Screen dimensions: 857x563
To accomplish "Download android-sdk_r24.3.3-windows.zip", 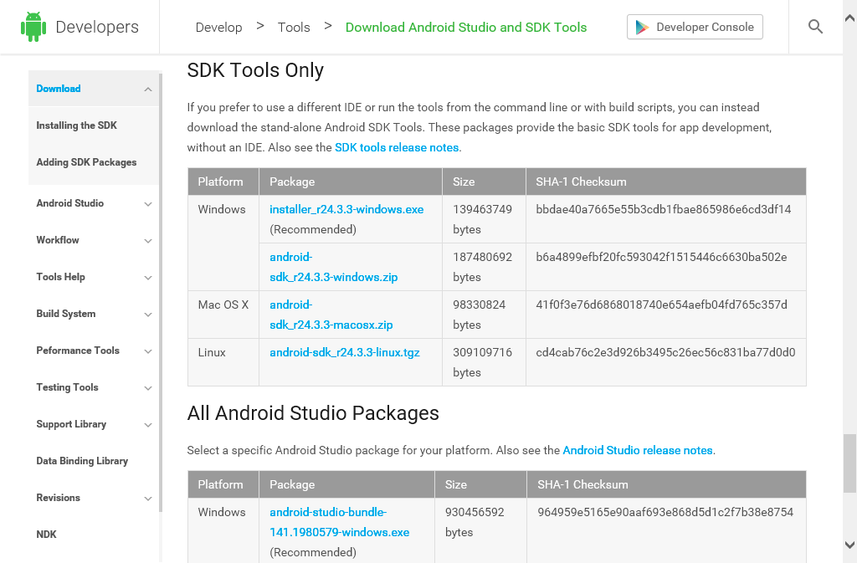I will tap(333, 267).
